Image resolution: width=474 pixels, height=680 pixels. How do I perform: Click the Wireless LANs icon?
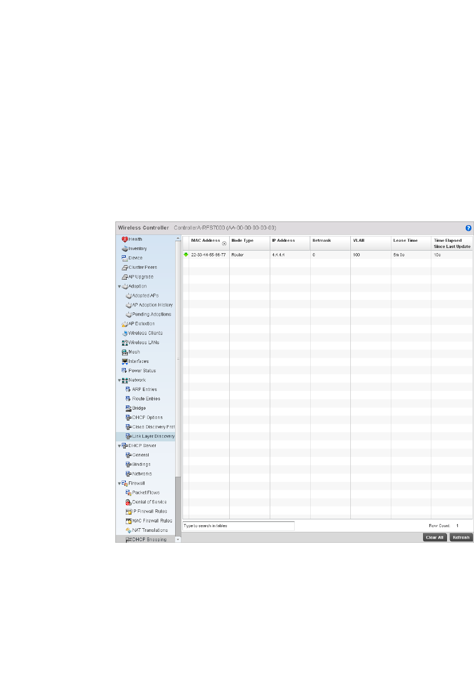[125, 343]
